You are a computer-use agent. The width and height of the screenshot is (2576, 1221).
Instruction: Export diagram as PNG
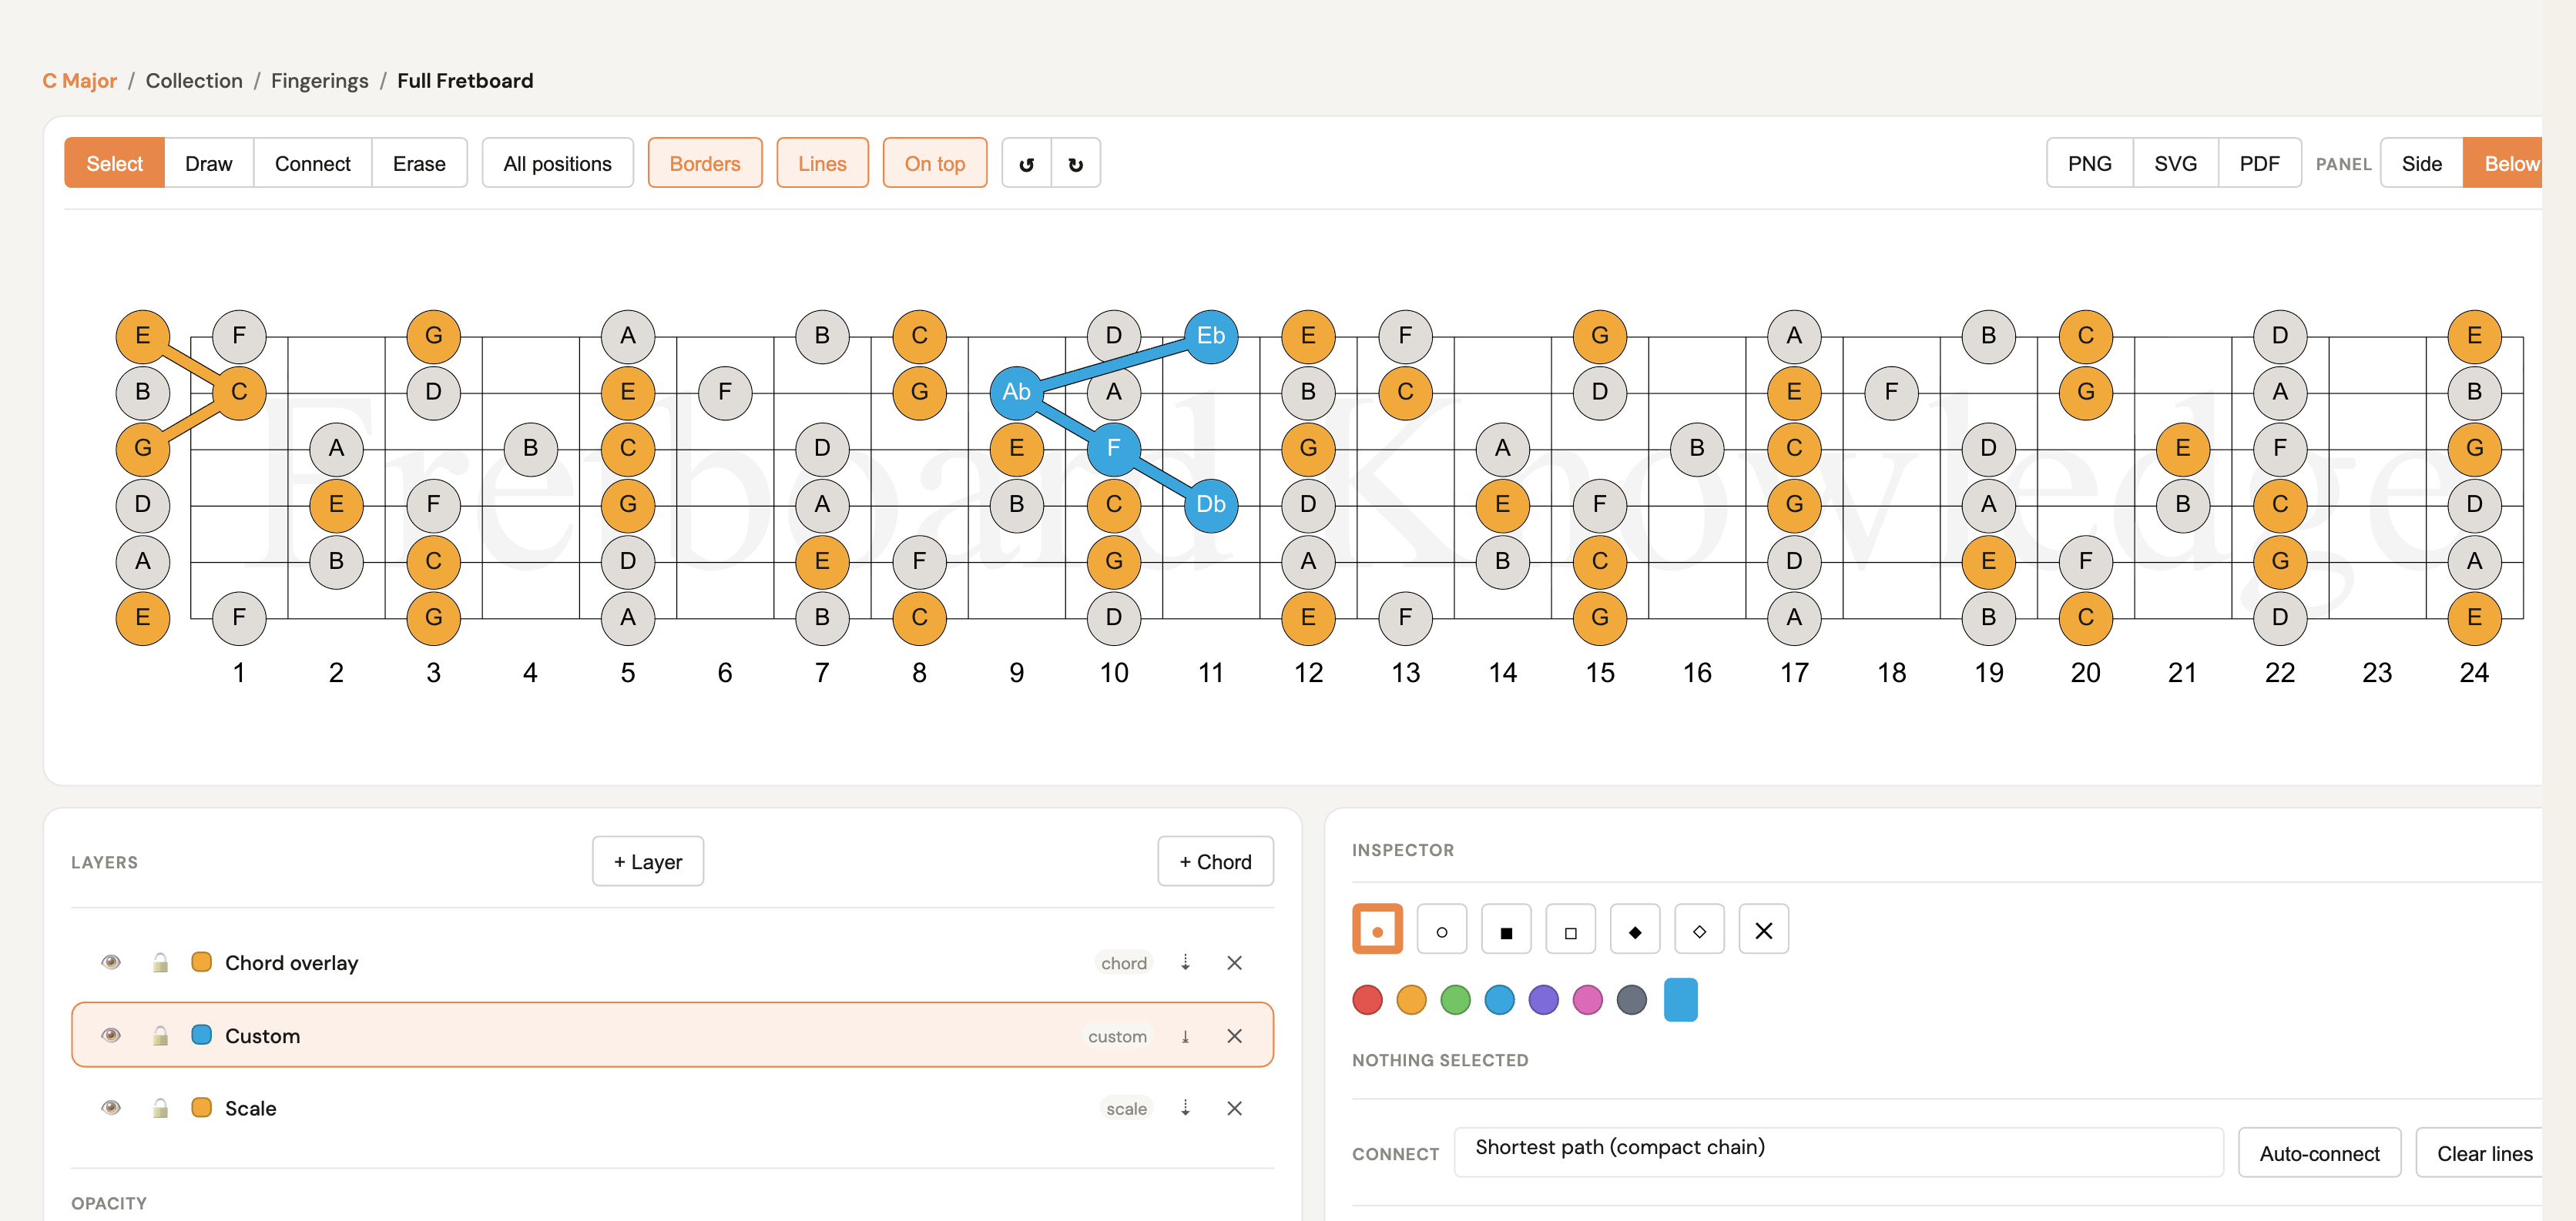click(x=2090, y=164)
